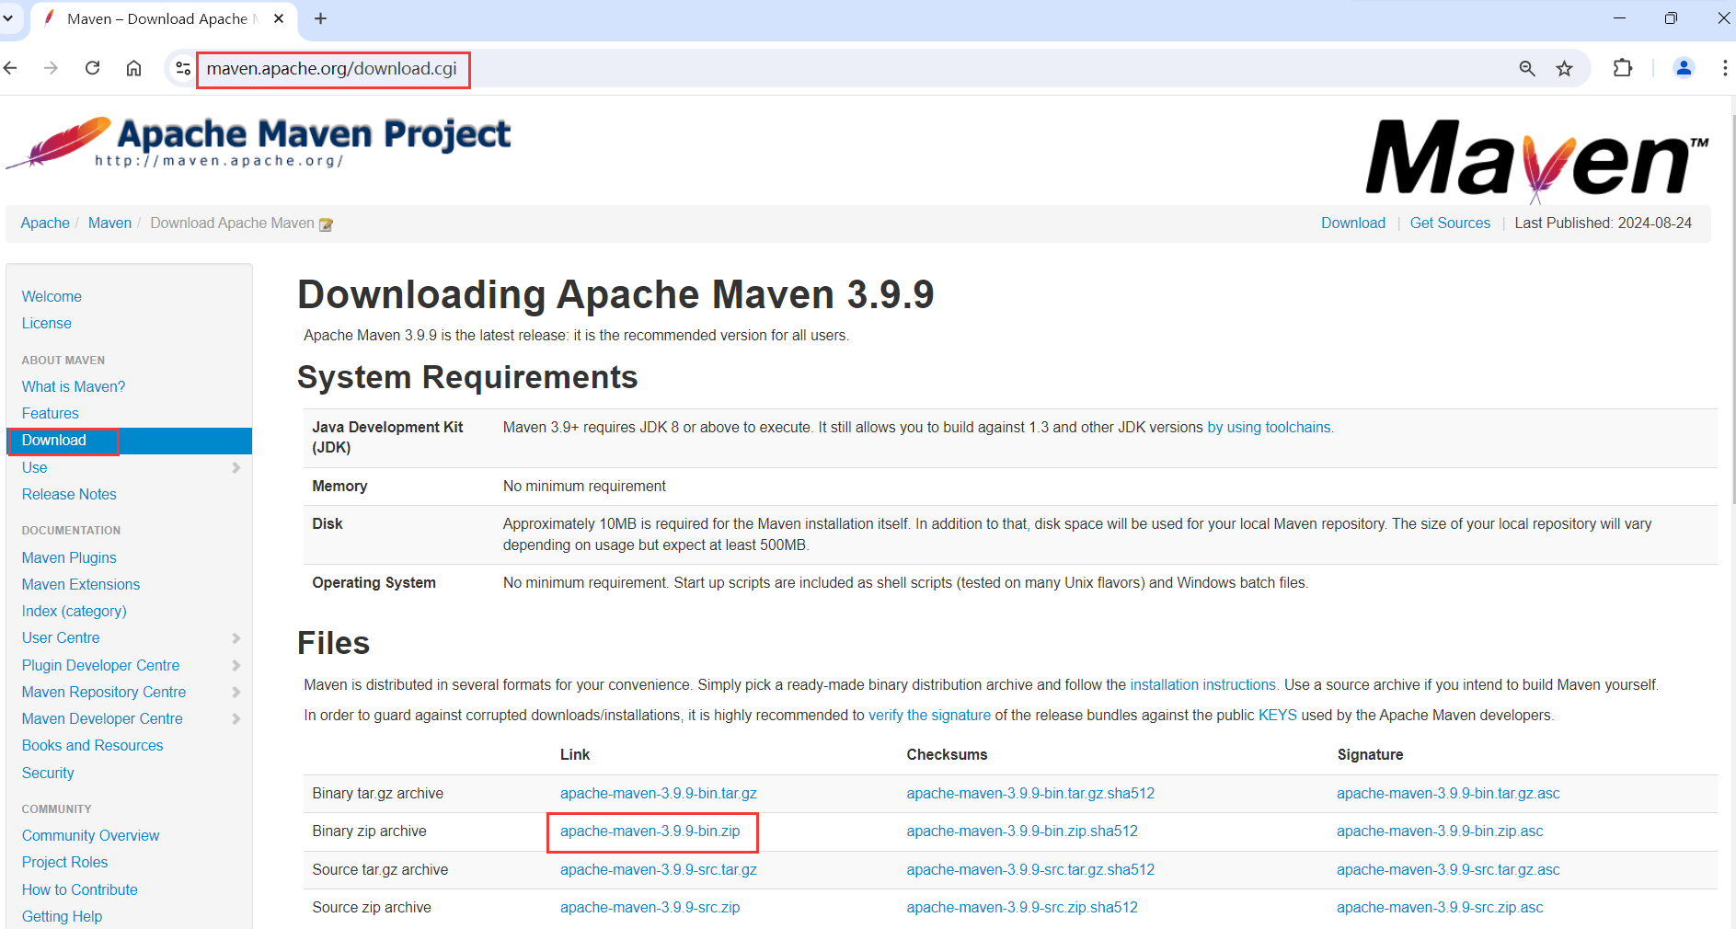
Task: Open Release Notes in the sidebar
Action: coord(69,495)
